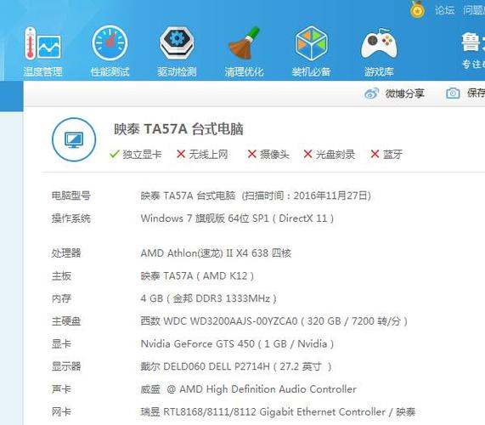Click the 映泰 TA57A ( AMD K12 ) value
The height and width of the screenshot is (425, 485).
[197, 275]
